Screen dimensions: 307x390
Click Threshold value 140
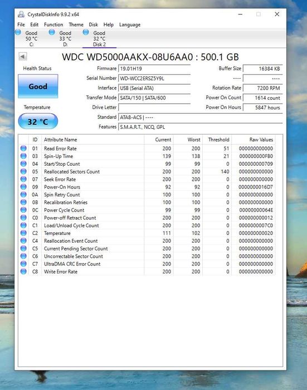point(225,172)
